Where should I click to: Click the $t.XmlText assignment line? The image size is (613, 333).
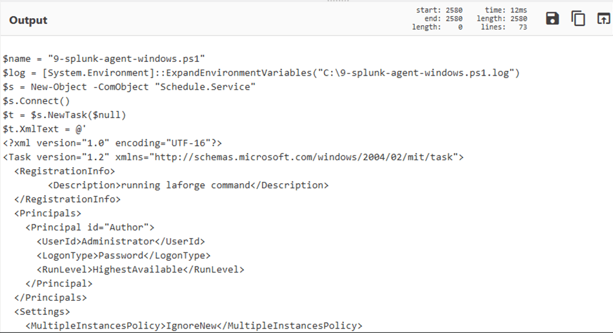click(44, 129)
